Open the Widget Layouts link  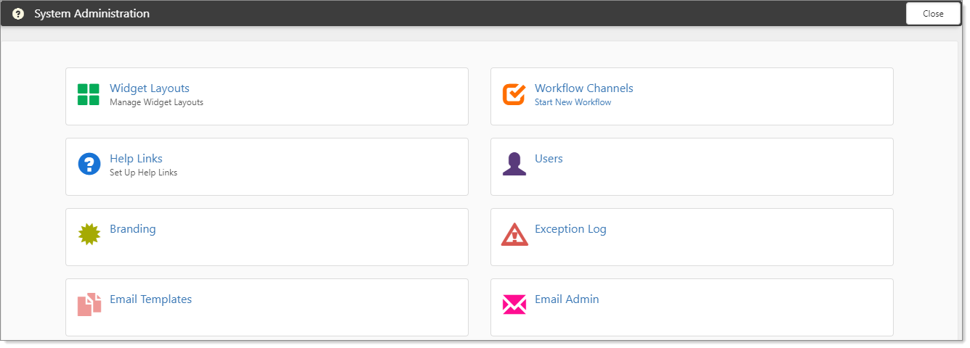150,88
